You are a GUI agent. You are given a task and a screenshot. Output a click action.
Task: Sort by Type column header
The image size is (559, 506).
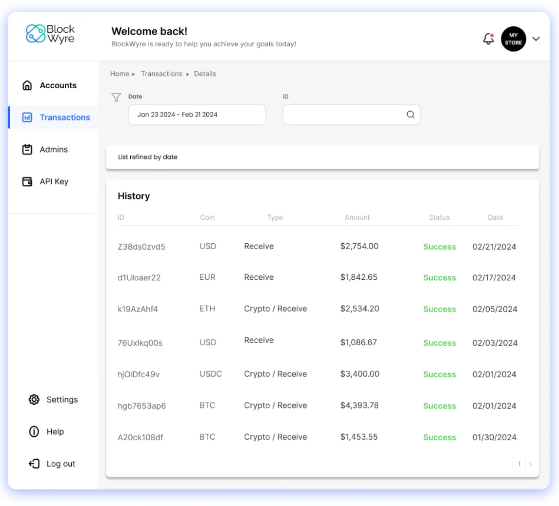tap(275, 217)
